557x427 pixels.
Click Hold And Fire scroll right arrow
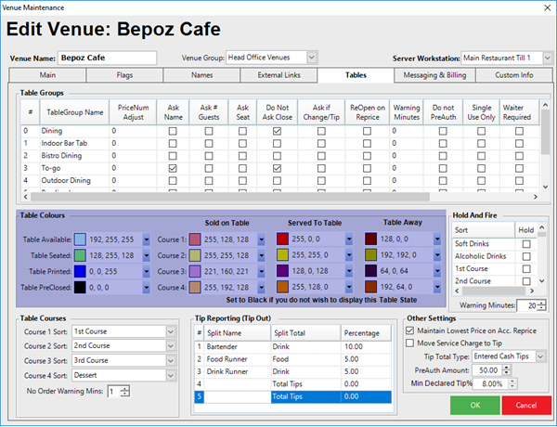(532, 291)
